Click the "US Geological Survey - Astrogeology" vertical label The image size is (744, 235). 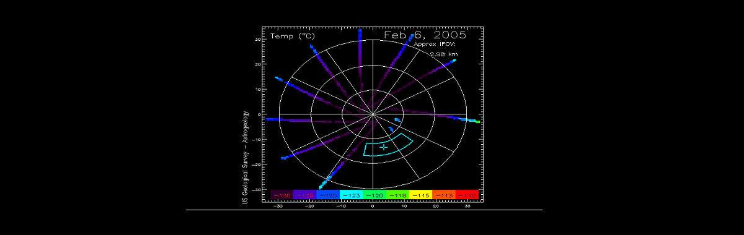[246, 158]
